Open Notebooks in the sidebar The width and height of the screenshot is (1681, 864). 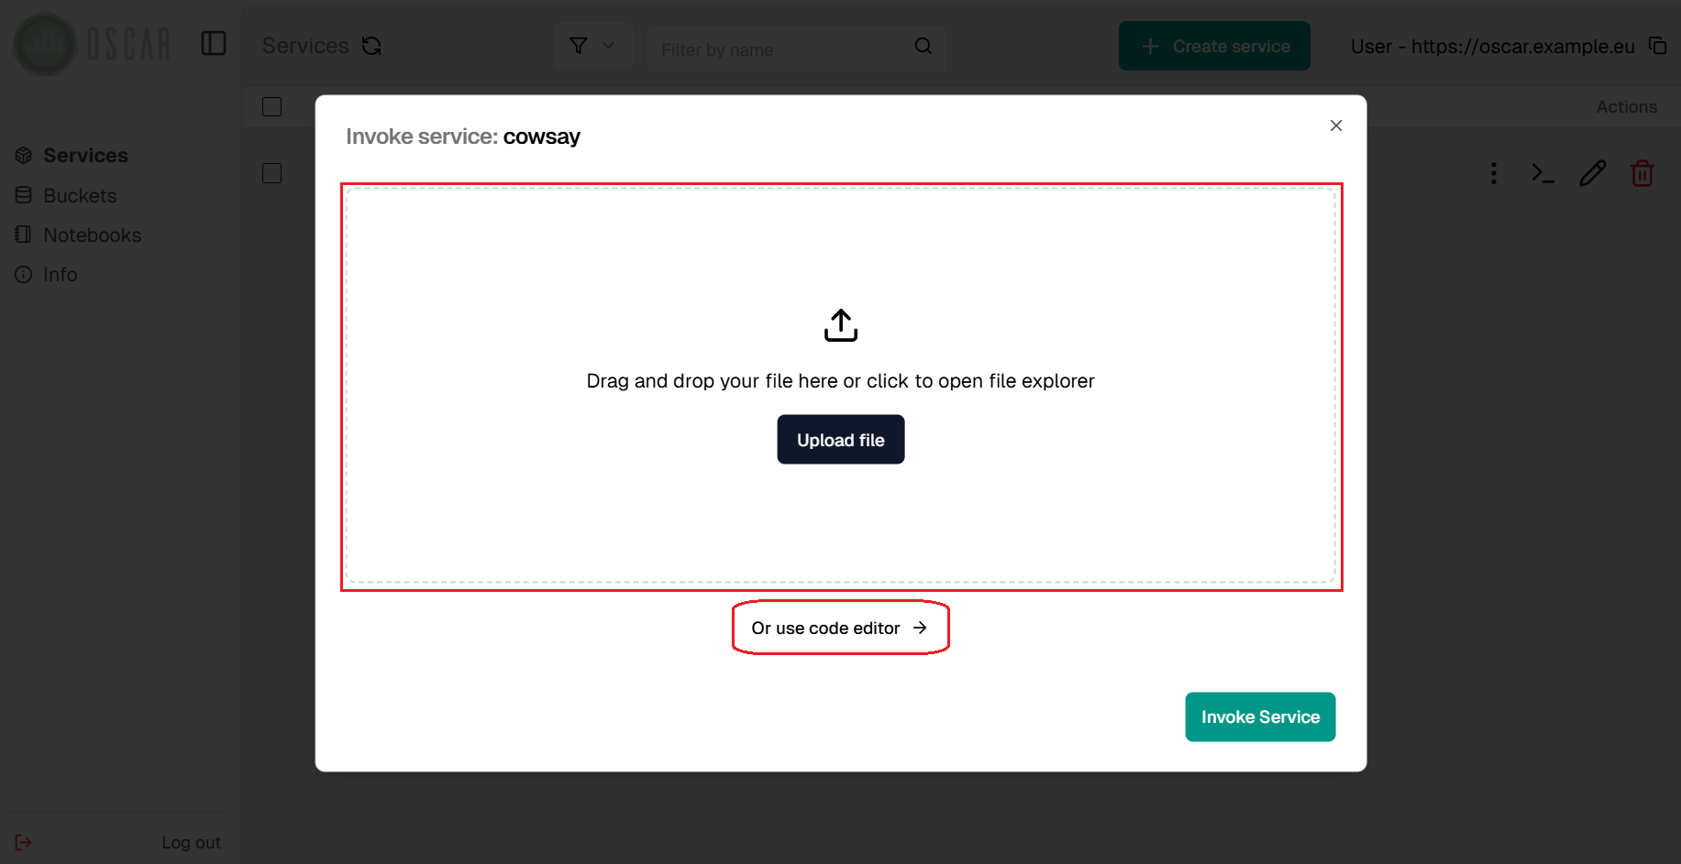point(92,235)
